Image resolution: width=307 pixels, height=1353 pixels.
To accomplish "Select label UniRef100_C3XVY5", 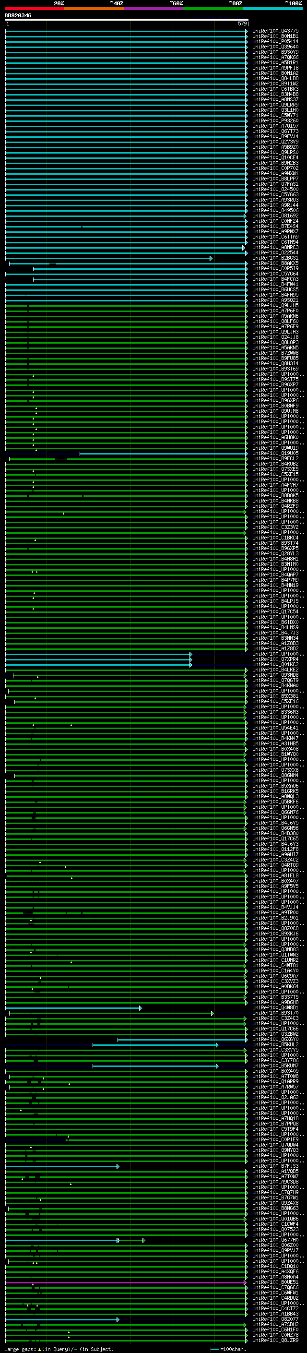I will coord(275,1050).
